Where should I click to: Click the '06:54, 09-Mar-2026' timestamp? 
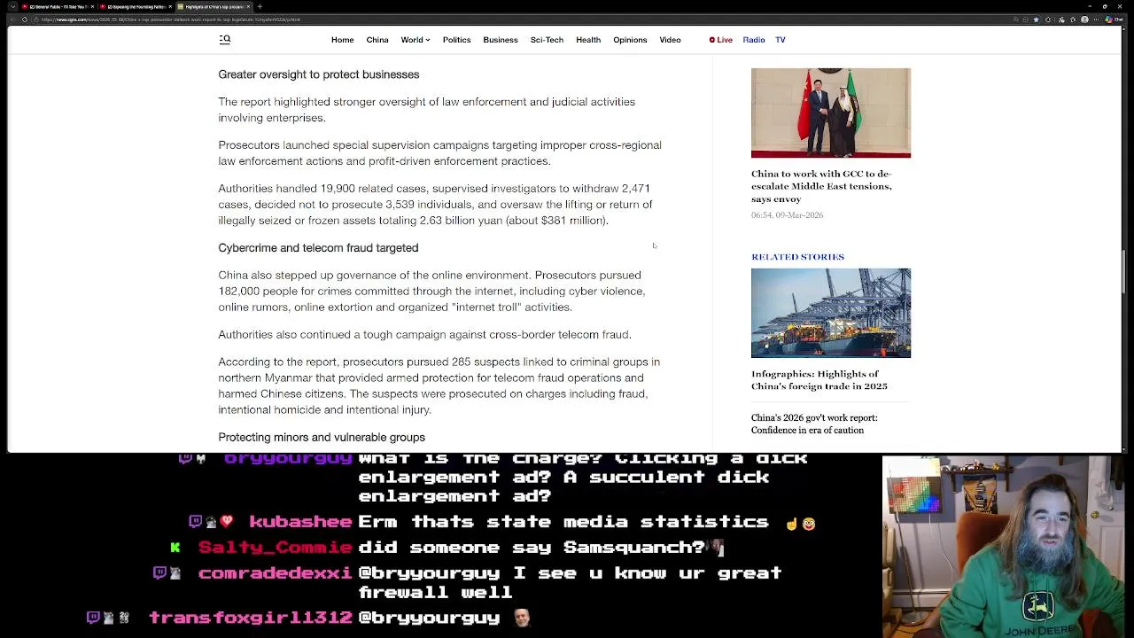(x=787, y=215)
